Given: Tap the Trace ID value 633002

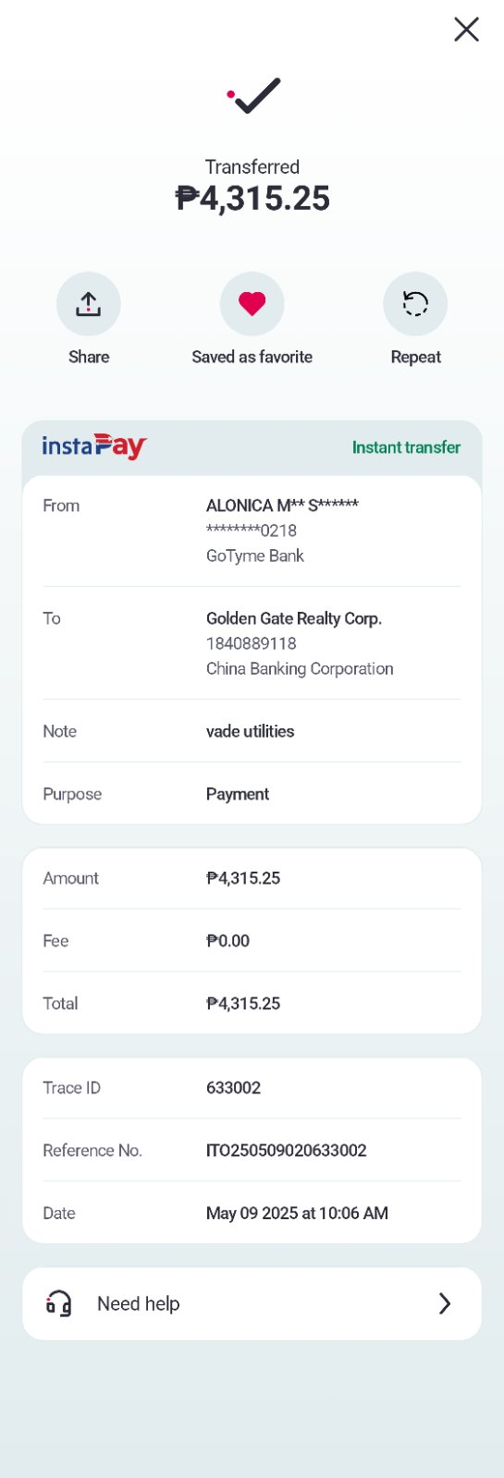Looking at the screenshot, I should pyautogui.click(x=233, y=1088).
